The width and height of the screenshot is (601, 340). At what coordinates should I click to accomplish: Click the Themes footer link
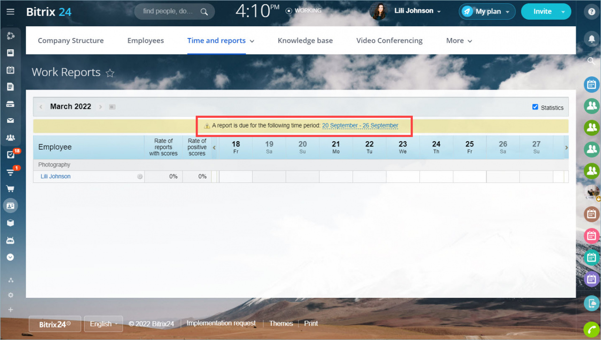(281, 323)
